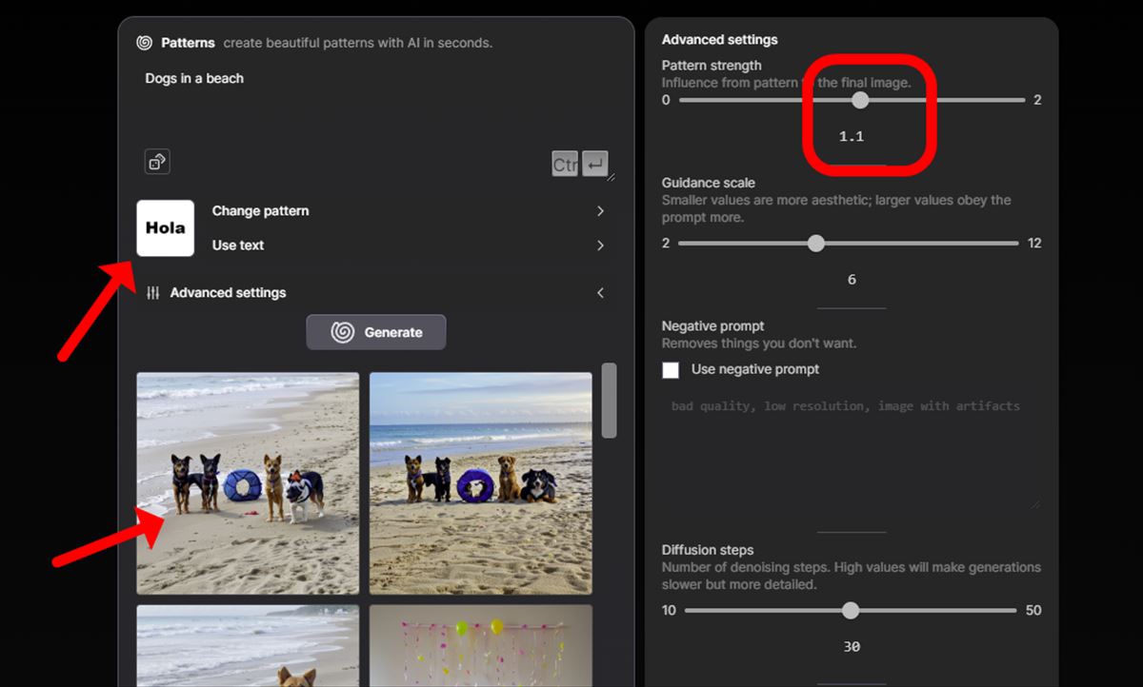This screenshot has width=1143, height=687.
Task: Click the prompt field containing "Dogs in a beach"
Action: click(x=376, y=105)
